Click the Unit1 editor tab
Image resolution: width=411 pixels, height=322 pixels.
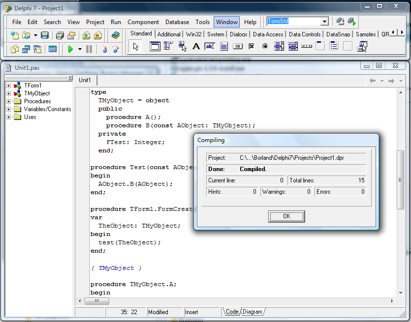(85, 80)
